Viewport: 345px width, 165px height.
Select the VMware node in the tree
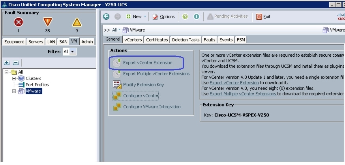[34, 91]
